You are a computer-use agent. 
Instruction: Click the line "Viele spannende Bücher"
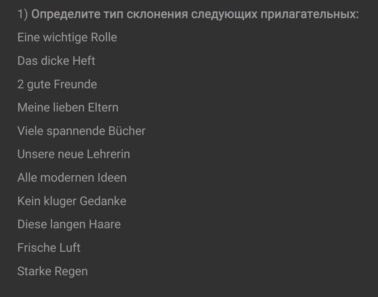81,131
